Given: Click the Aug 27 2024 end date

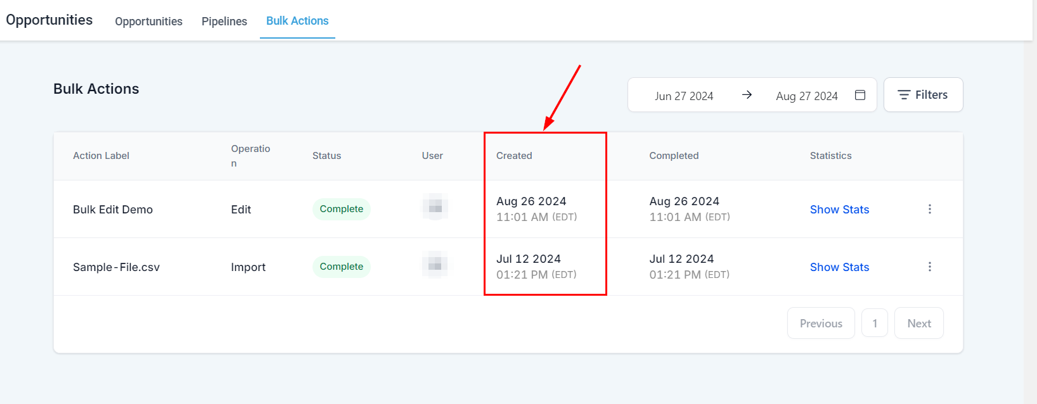Looking at the screenshot, I should pos(806,96).
